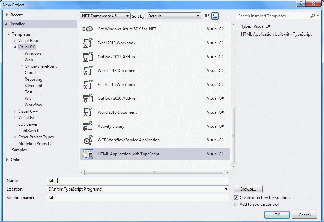Select the Workflow category
Viewport: 324px width, 222px height.
pos(33,105)
